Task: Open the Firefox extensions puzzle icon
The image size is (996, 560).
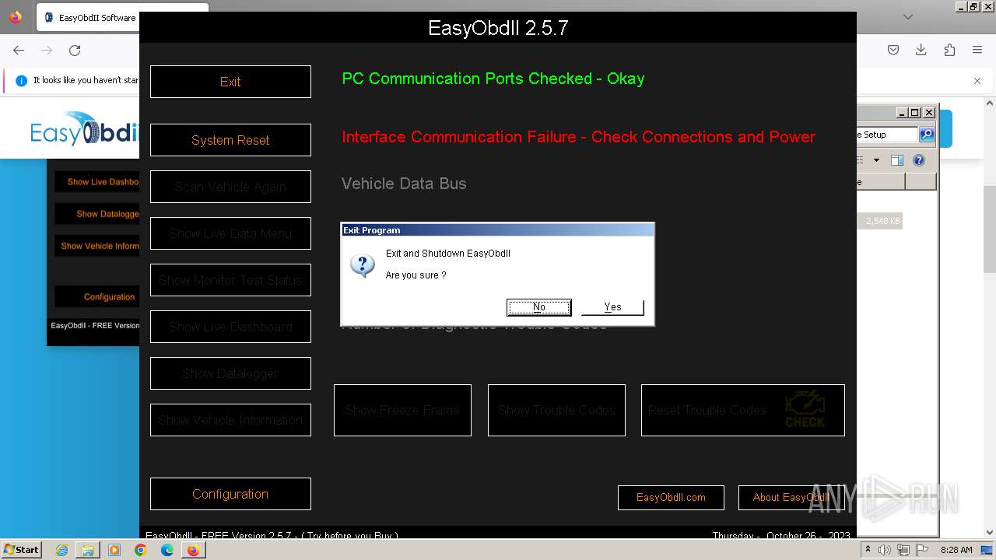Action: click(949, 50)
